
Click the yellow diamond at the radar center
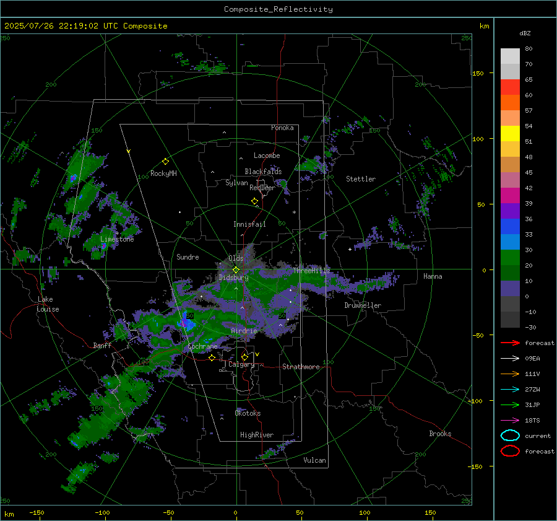236,270
